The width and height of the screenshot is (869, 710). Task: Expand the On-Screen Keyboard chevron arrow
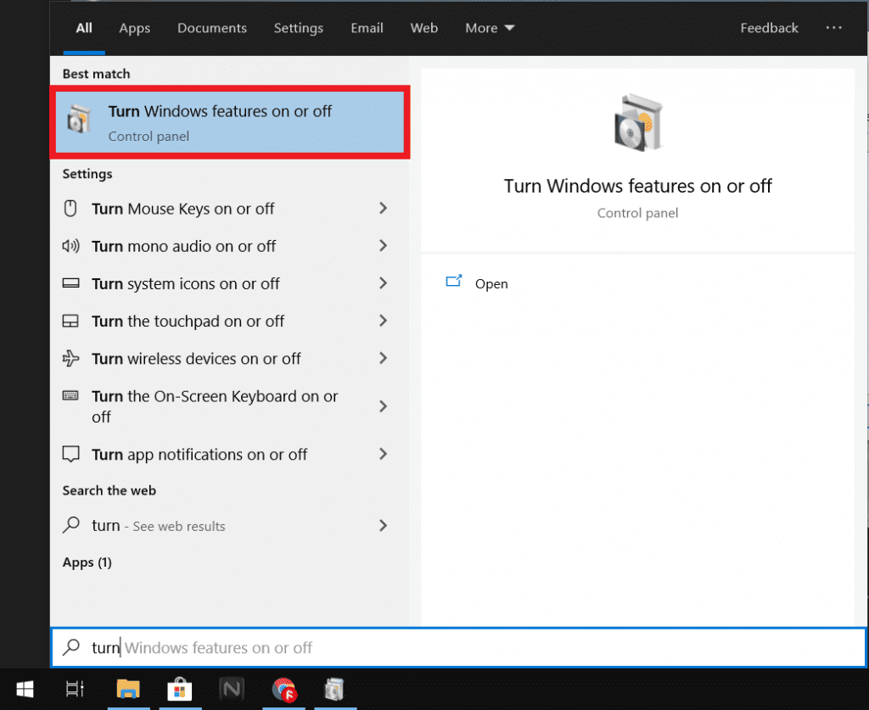coord(383,406)
